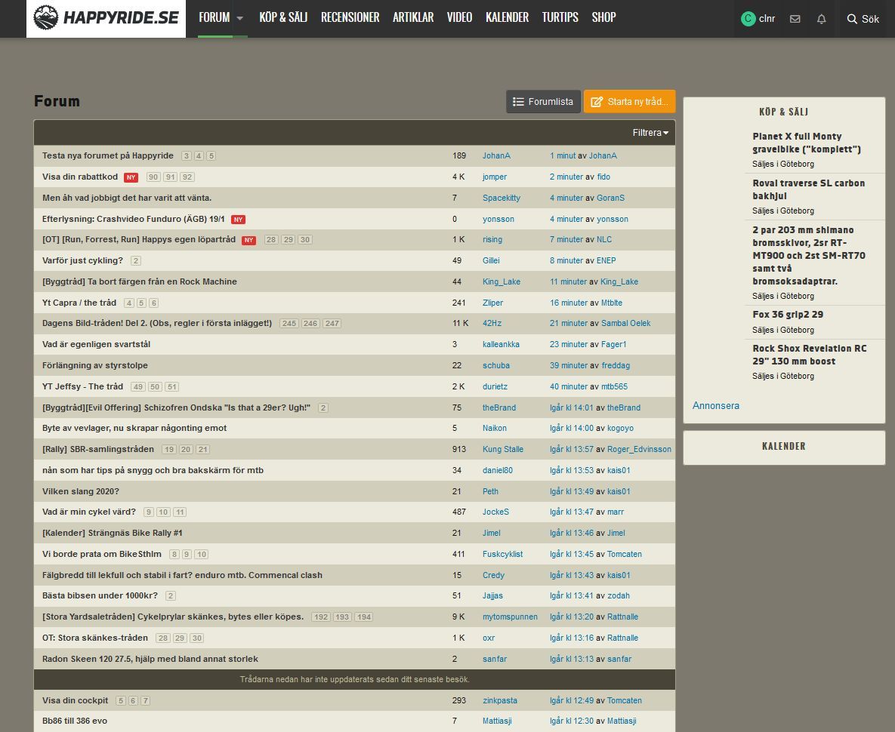Open thread Förlängning av styrstolpe

(x=94, y=365)
